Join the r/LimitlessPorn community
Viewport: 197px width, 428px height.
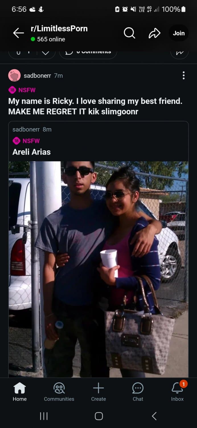(x=179, y=33)
